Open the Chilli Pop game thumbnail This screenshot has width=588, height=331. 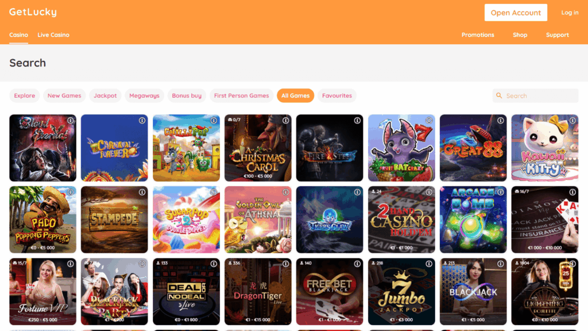pyautogui.click(x=187, y=148)
